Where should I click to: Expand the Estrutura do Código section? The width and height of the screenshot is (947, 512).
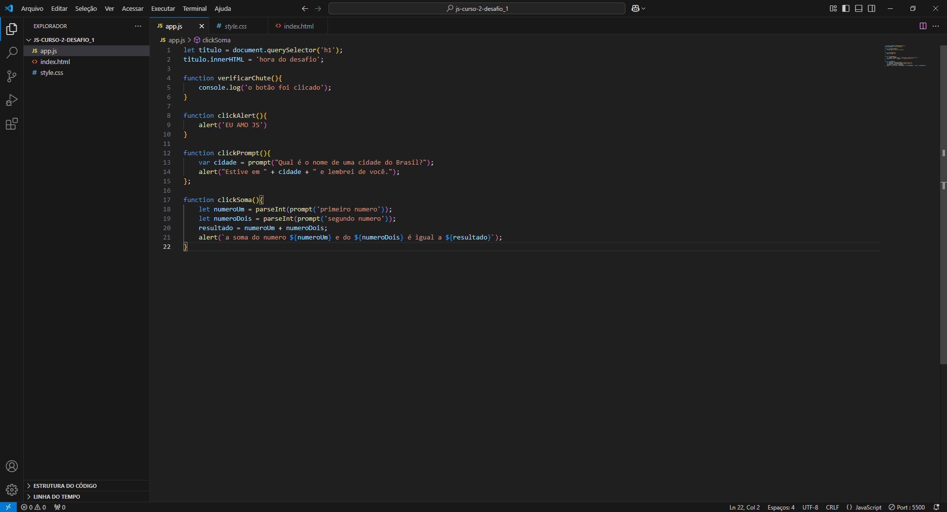pyautogui.click(x=86, y=486)
